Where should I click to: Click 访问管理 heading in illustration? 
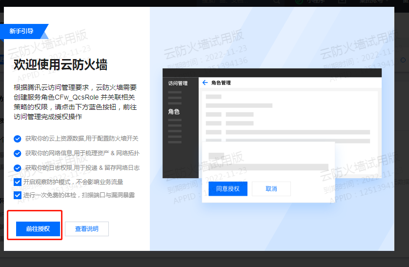click(x=178, y=83)
